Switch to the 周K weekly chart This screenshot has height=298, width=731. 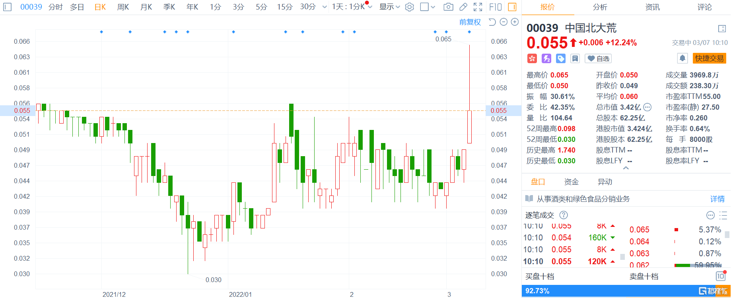123,7
